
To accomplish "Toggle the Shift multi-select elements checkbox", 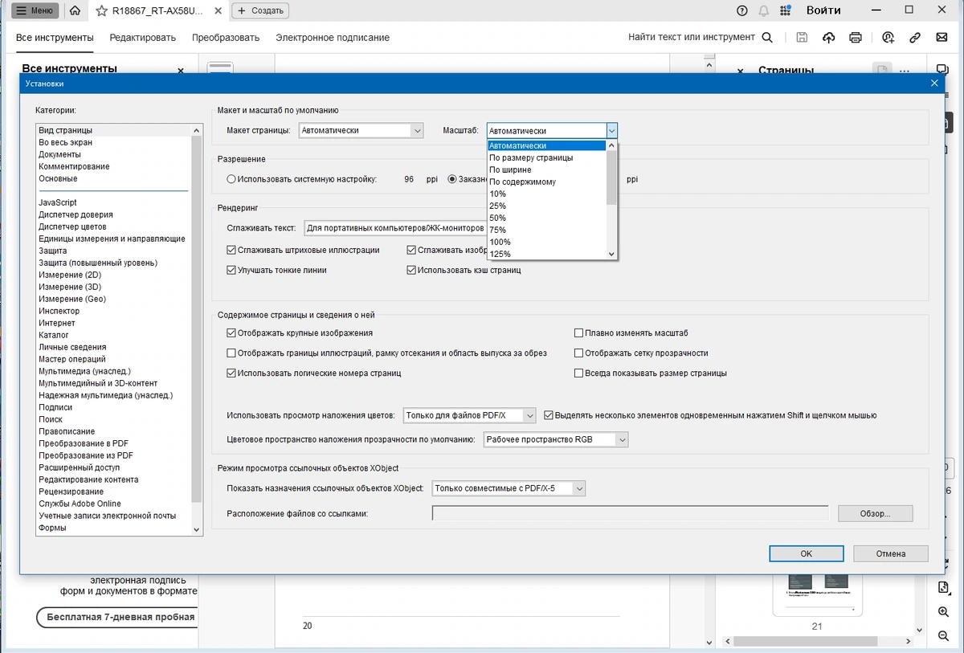I will pyautogui.click(x=549, y=415).
